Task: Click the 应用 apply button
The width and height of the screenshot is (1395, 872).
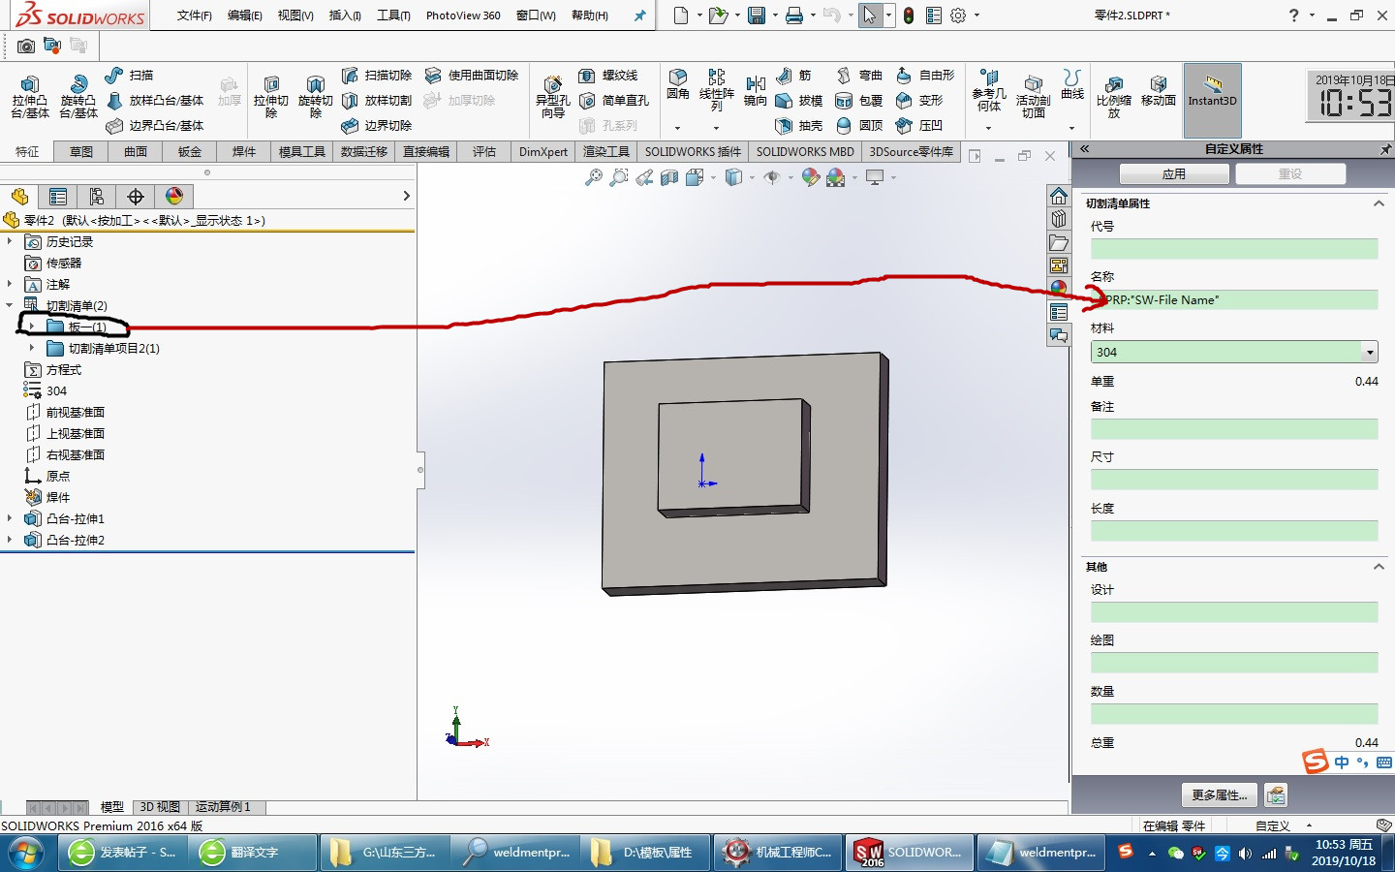Action: 1174,173
